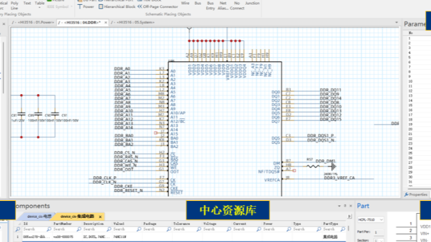Viewport: 431px width, 242px height.
Task: Sort by the Description column header
Action: point(97,224)
